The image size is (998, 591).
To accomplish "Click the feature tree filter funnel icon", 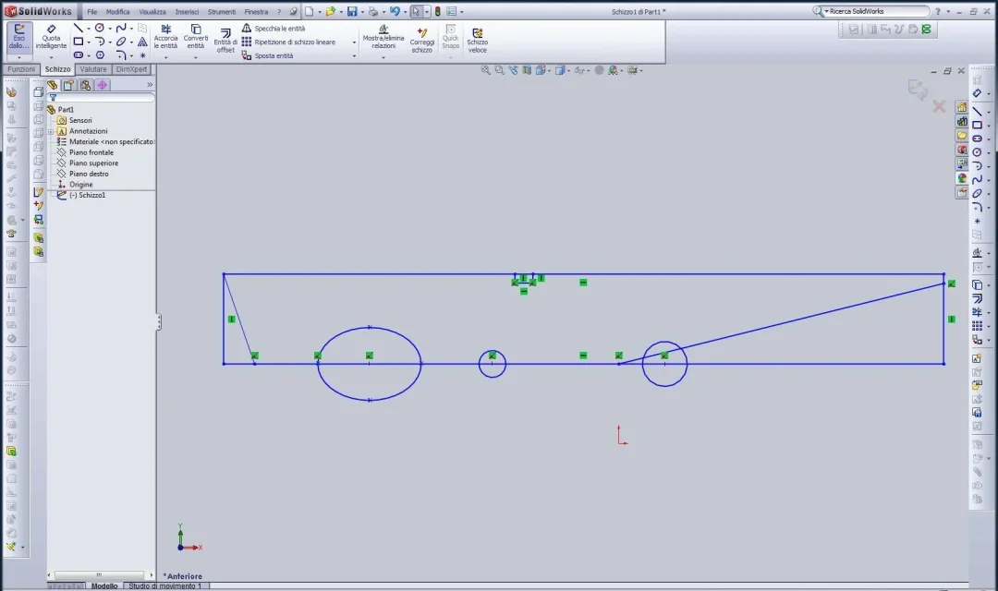I will [54, 98].
